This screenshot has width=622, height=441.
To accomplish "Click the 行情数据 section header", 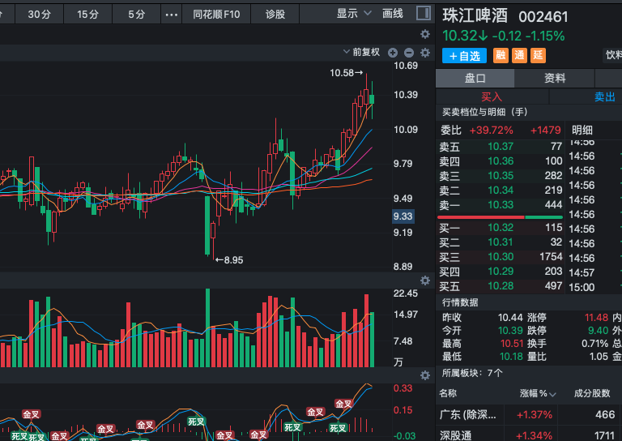I will (x=460, y=302).
